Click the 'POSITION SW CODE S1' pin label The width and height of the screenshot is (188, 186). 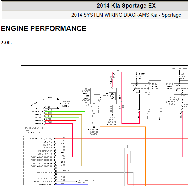[x=41, y=157]
